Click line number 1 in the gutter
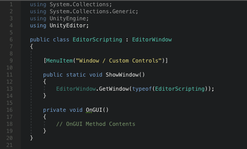247x149 pixels. click(x=11, y=5)
